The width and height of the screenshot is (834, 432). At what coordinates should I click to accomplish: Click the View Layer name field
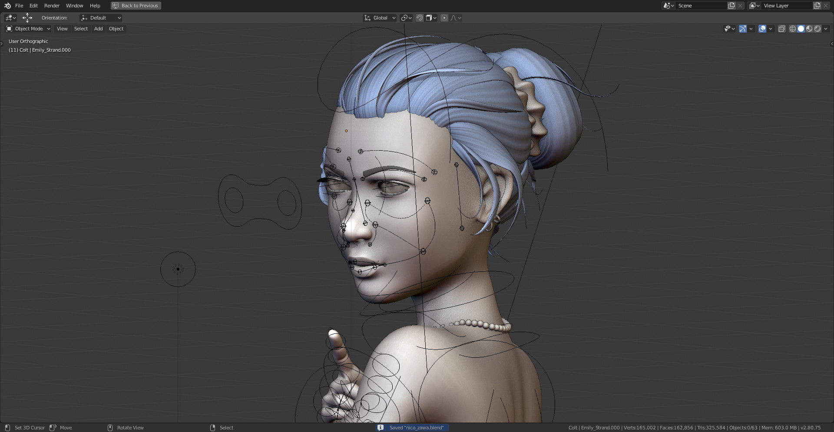[x=787, y=6]
